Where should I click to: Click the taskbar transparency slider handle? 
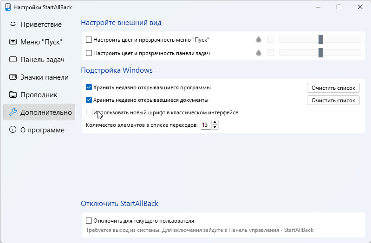point(320,53)
